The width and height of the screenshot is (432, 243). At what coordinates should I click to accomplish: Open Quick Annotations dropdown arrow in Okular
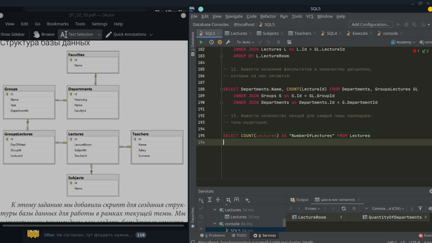[x=151, y=34]
